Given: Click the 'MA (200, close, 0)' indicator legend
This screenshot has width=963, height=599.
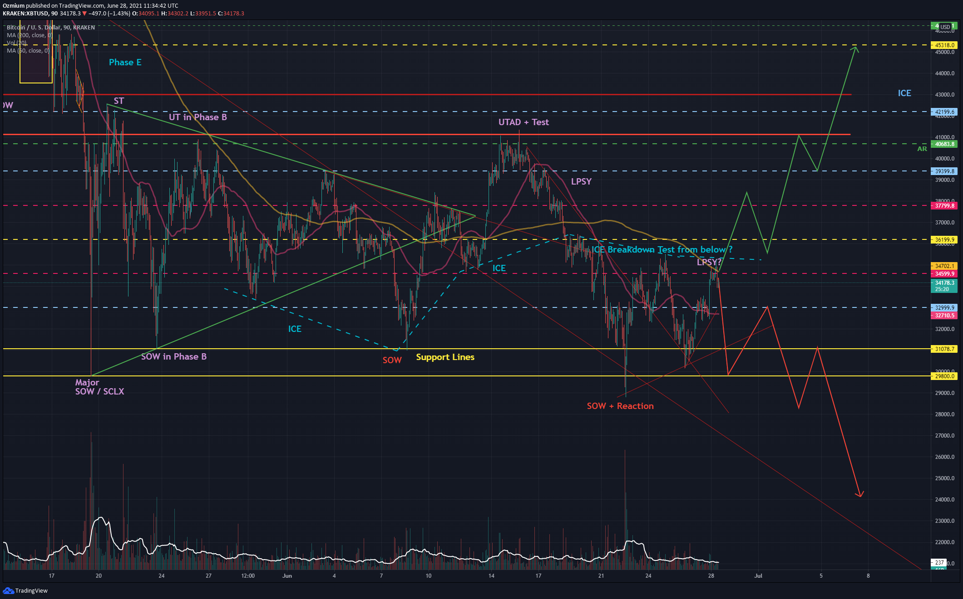Looking at the screenshot, I should tap(30, 35).
